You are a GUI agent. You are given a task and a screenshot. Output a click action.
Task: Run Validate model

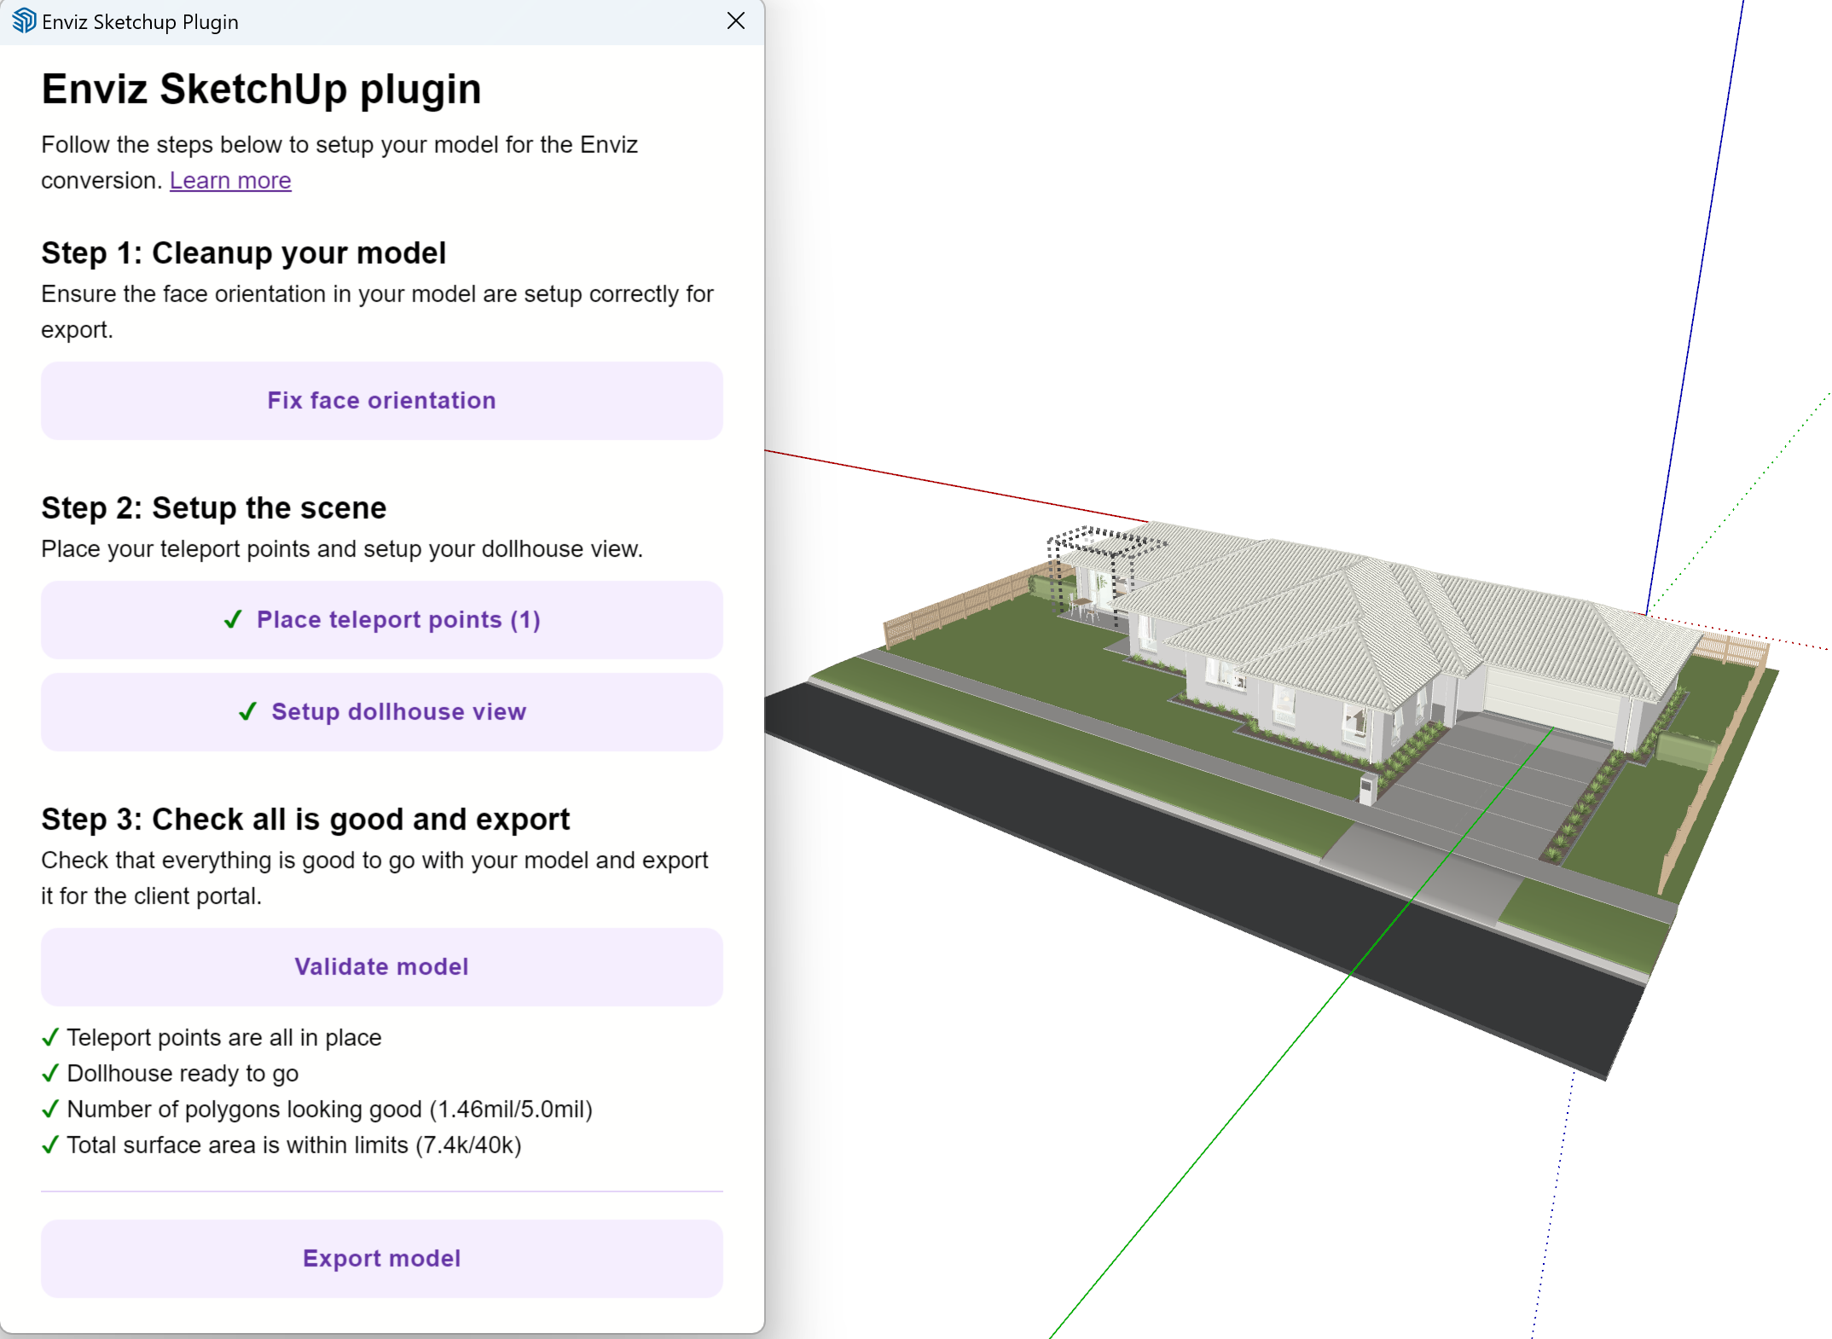pyautogui.click(x=381, y=967)
